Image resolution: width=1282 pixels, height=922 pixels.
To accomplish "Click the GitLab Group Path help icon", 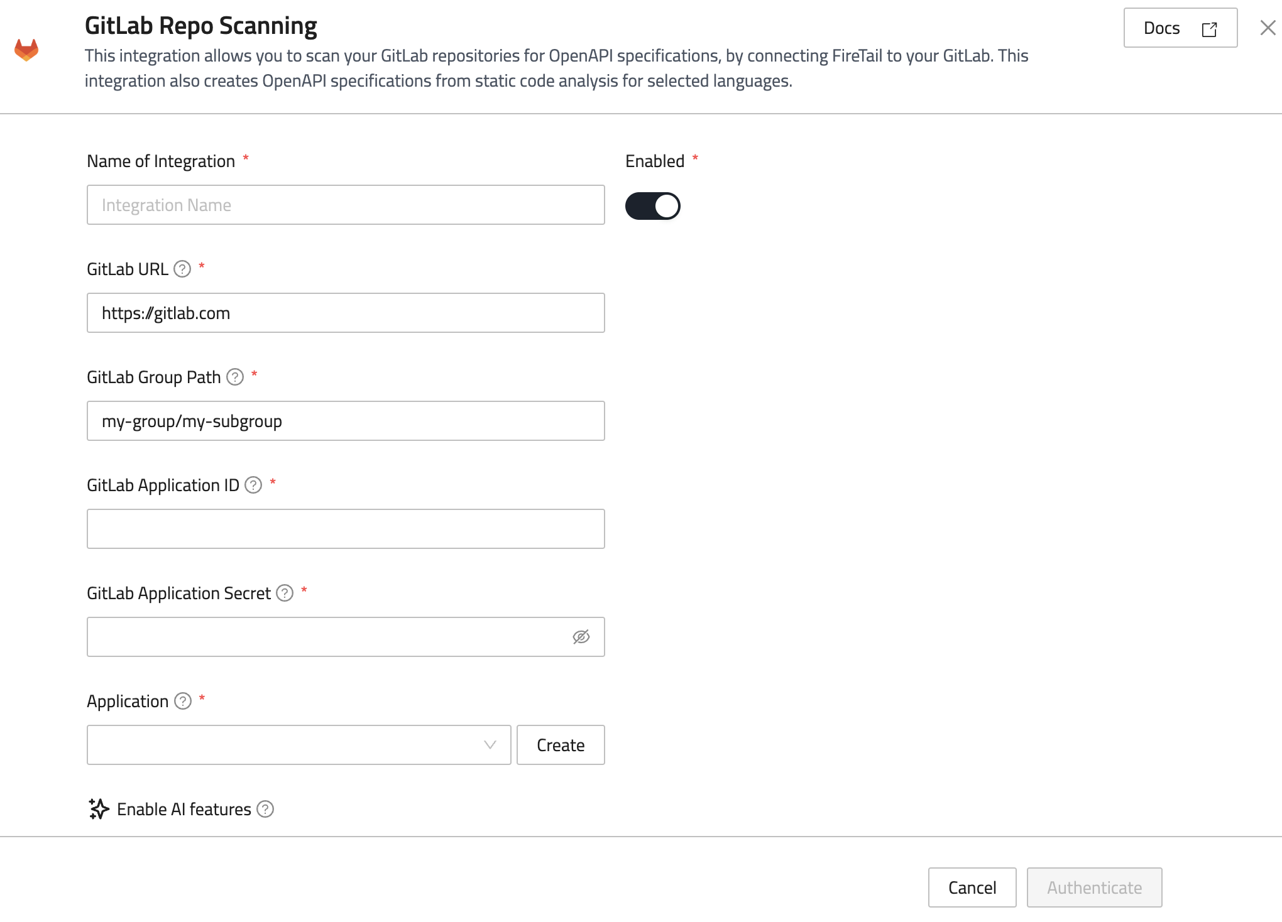I will point(235,377).
